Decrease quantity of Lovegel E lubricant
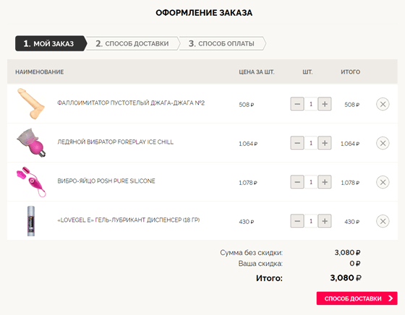 [x=297, y=221]
